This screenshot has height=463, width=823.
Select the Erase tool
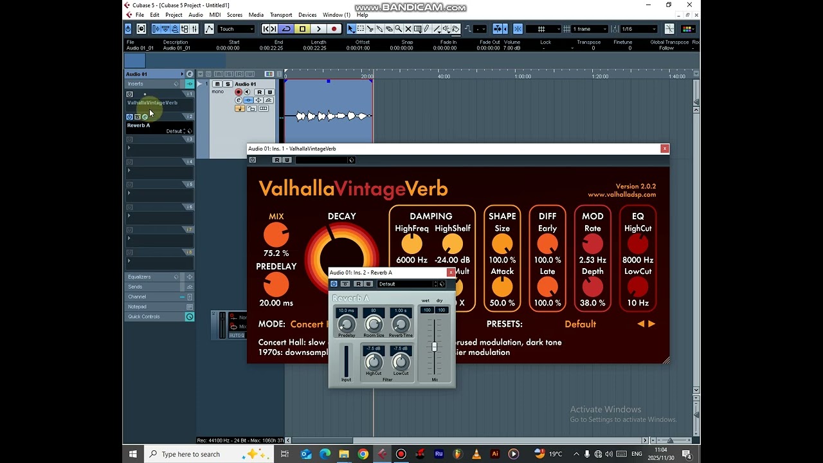point(390,29)
